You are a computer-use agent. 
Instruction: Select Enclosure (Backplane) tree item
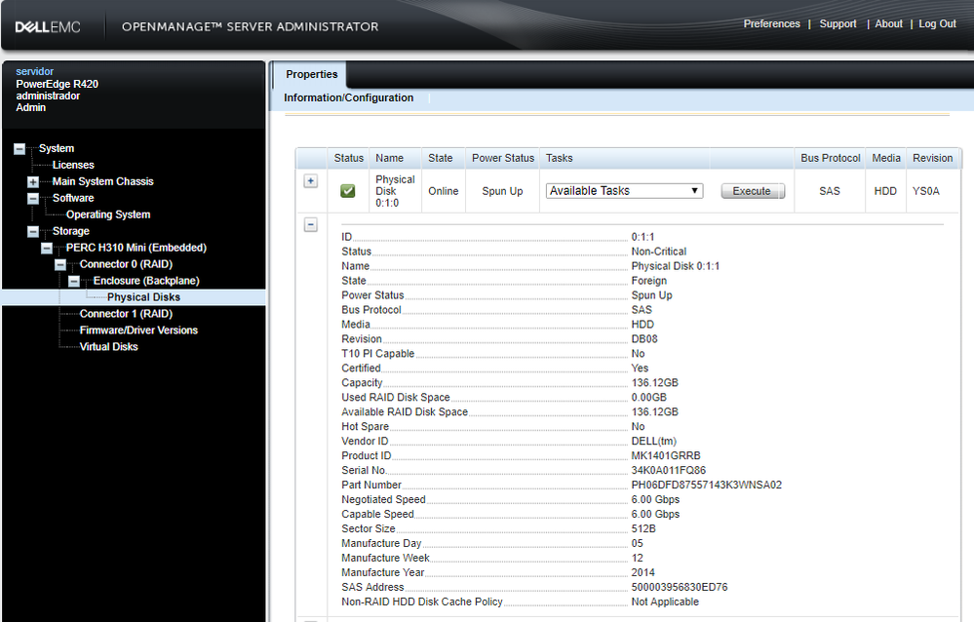(146, 281)
